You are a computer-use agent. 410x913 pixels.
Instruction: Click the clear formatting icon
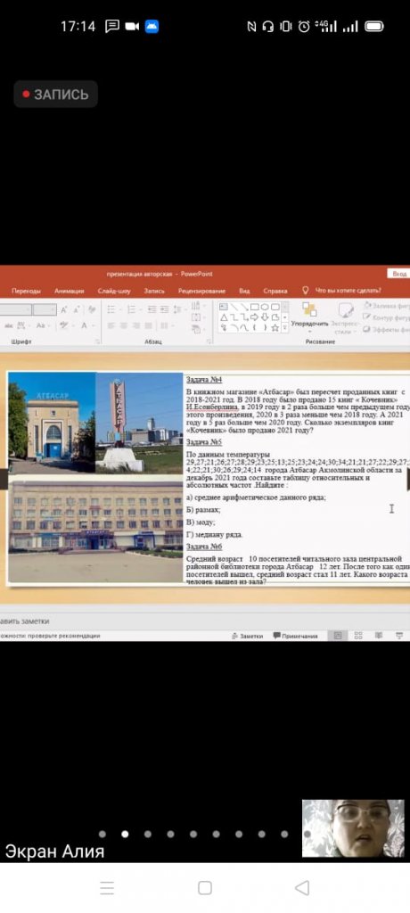[x=92, y=310]
